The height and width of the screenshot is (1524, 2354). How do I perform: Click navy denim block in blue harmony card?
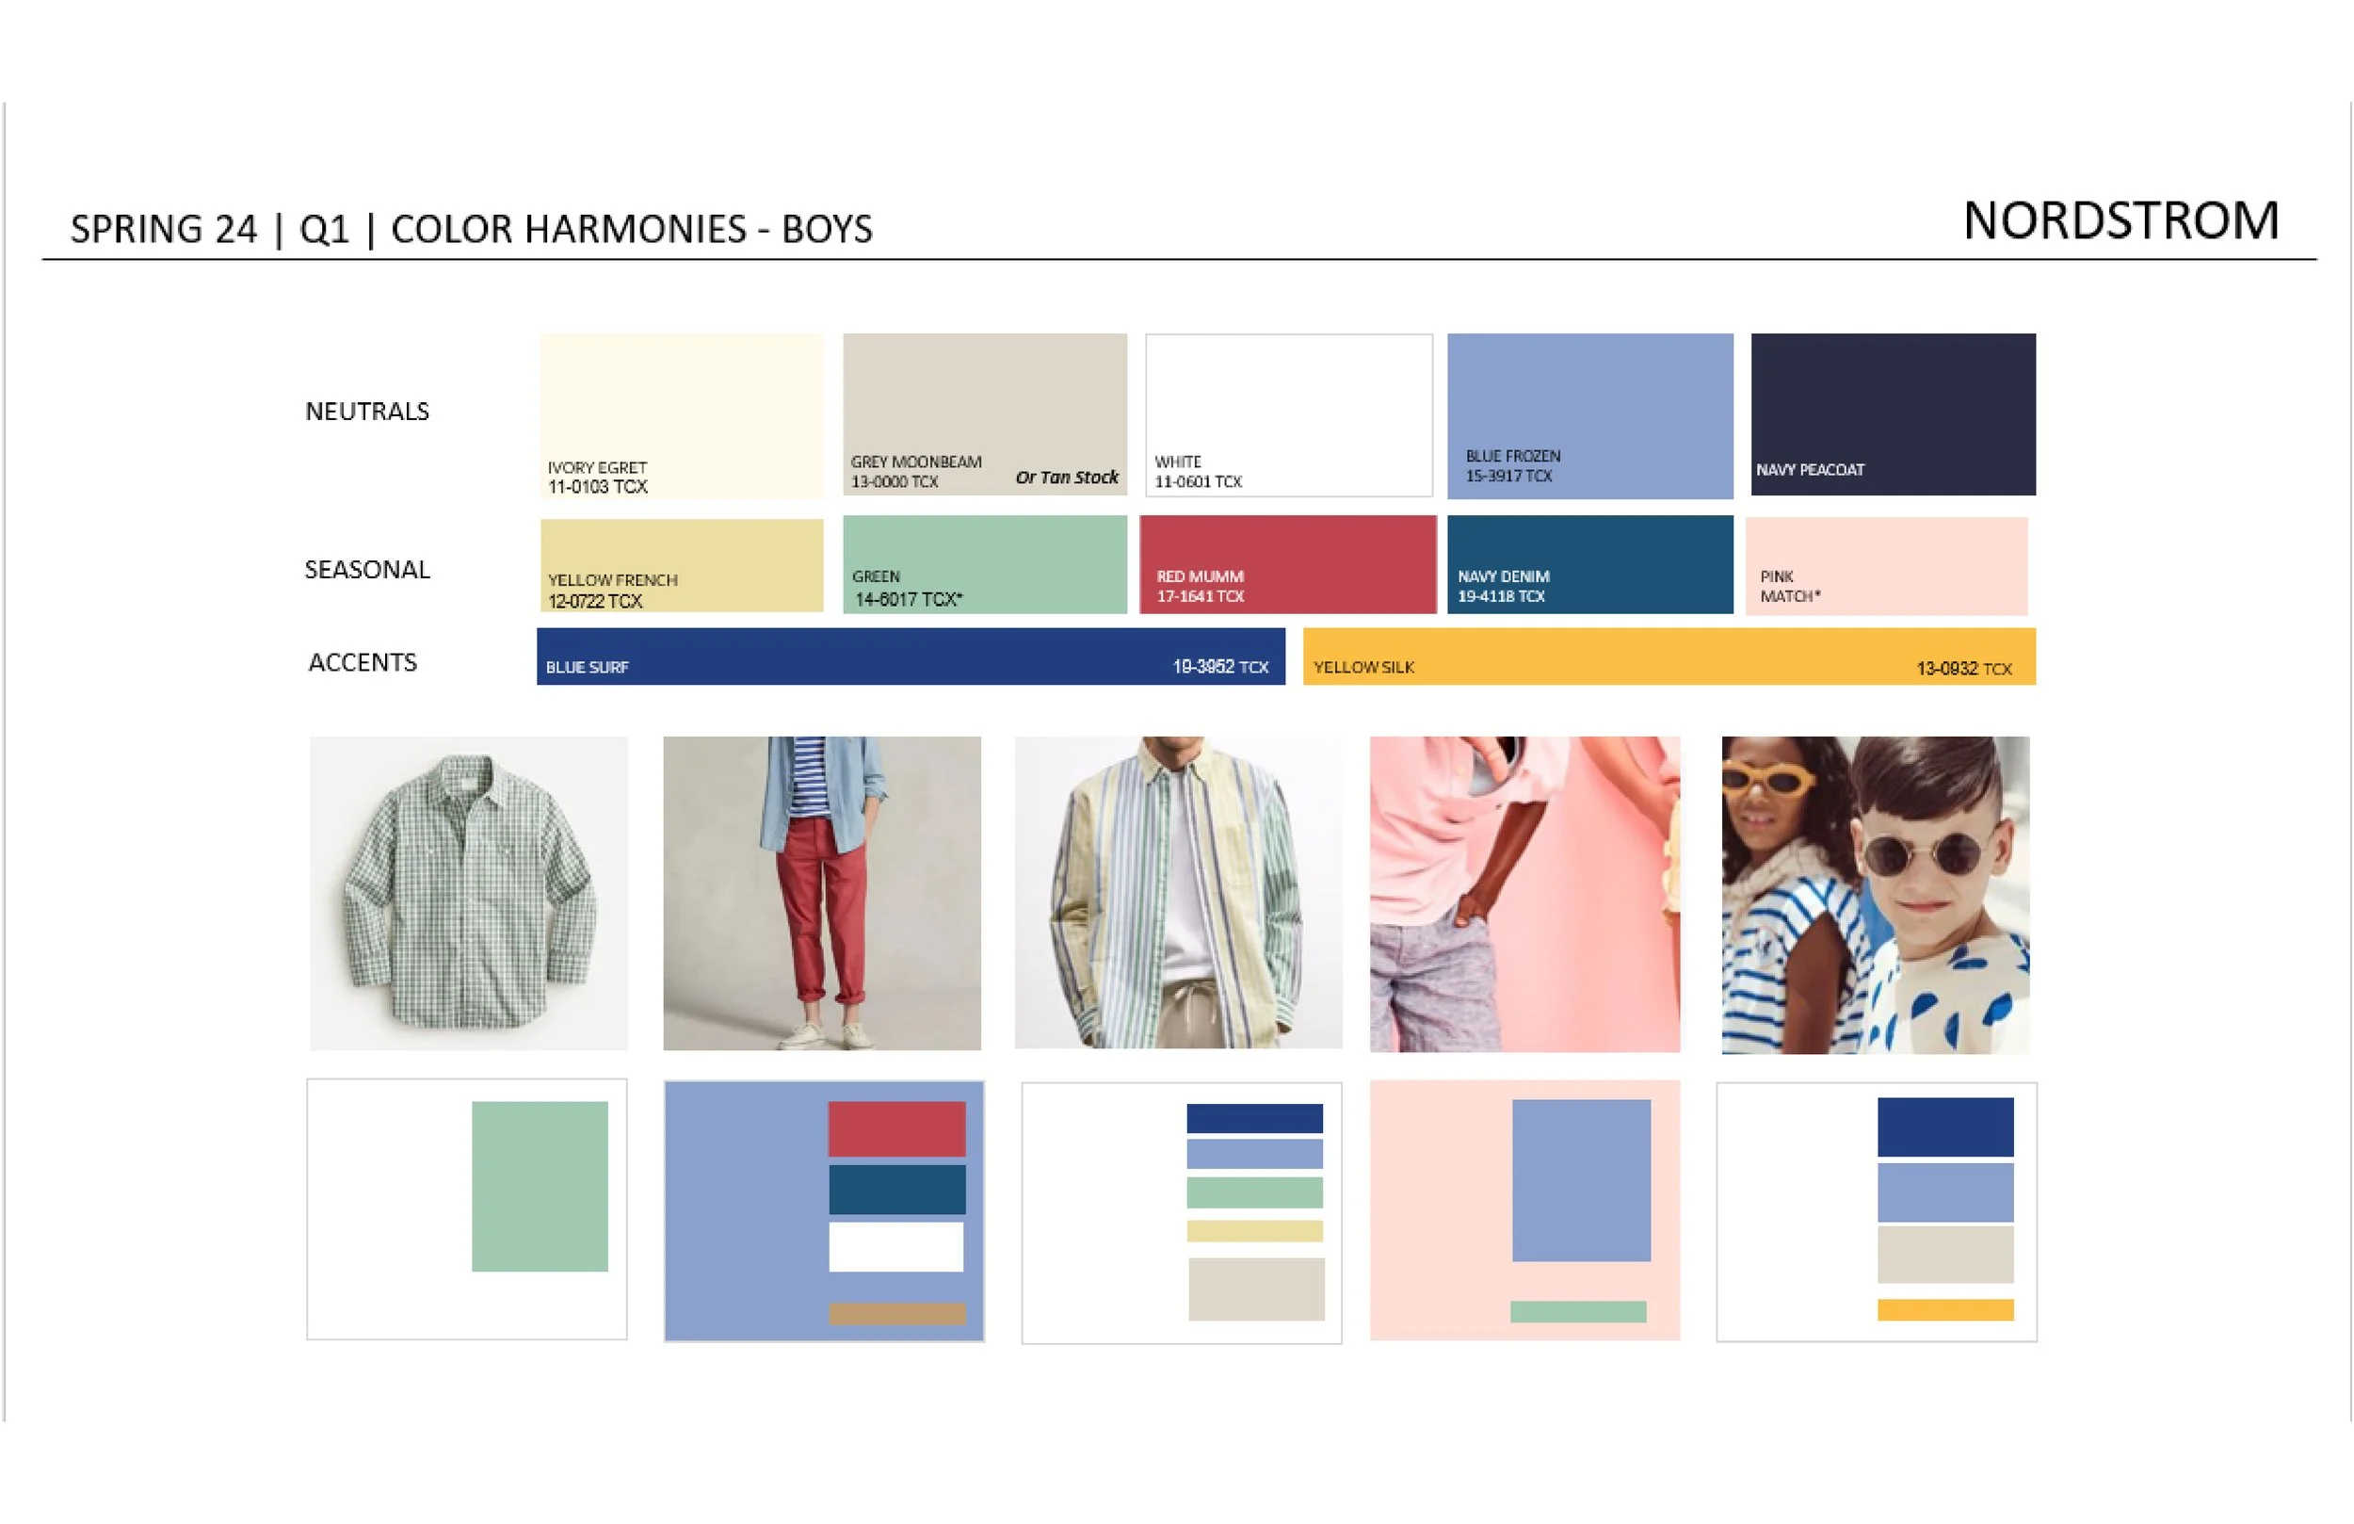[x=896, y=1189]
